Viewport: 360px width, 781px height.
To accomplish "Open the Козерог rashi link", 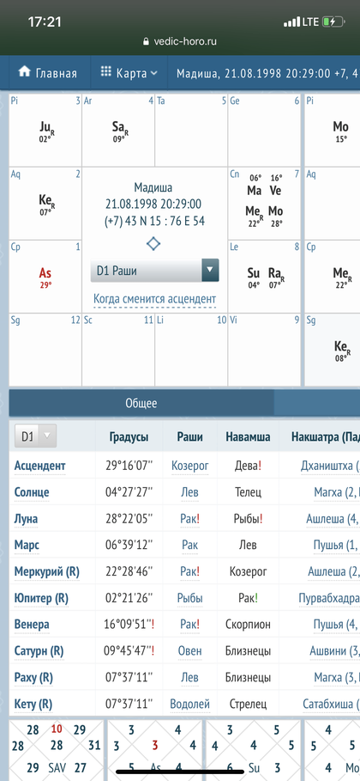I will [190, 466].
